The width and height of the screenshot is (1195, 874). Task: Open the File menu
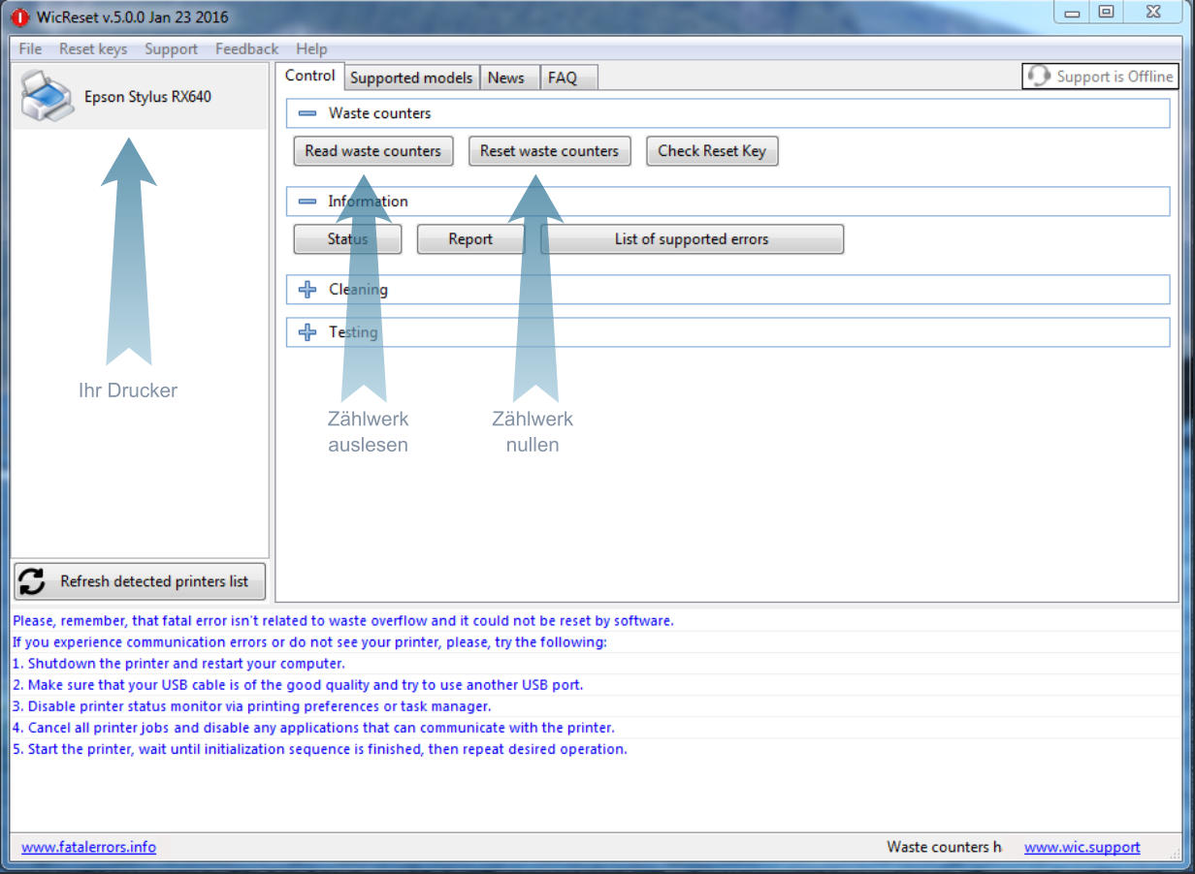click(30, 48)
